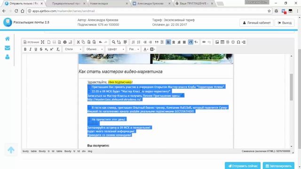The image size is (301, 169).
Task: Open the Replace tool icon
Action: 119,42
